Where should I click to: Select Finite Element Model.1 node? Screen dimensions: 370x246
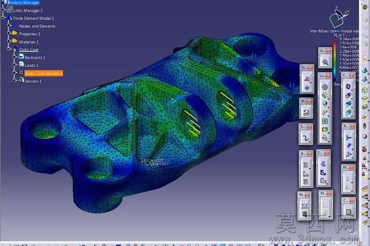[x=34, y=18]
